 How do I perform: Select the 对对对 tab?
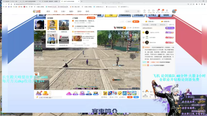166,15
